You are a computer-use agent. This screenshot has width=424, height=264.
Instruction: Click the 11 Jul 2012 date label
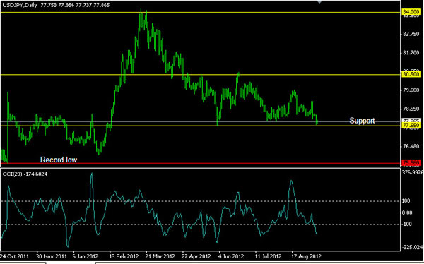pyautogui.click(x=268, y=256)
